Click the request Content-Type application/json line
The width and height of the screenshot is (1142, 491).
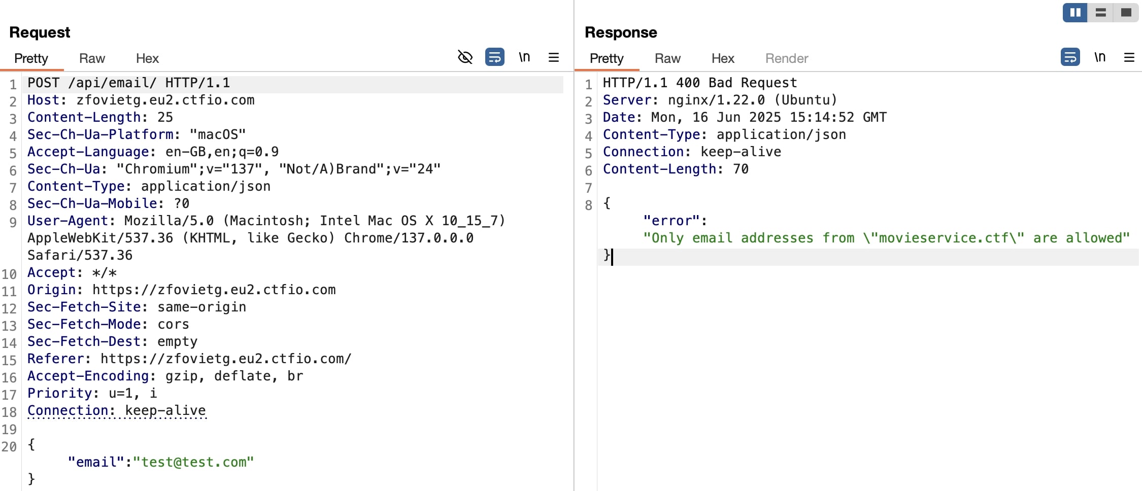coord(149,186)
